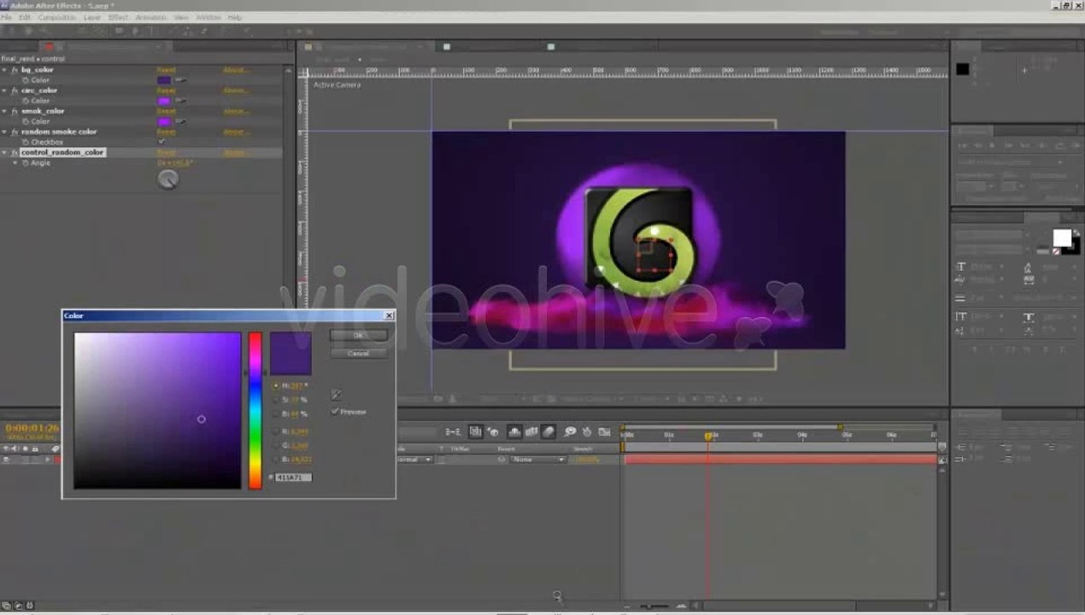This screenshot has width=1085, height=615.
Task: Select the Blue B radio button
Action: pos(276,460)
